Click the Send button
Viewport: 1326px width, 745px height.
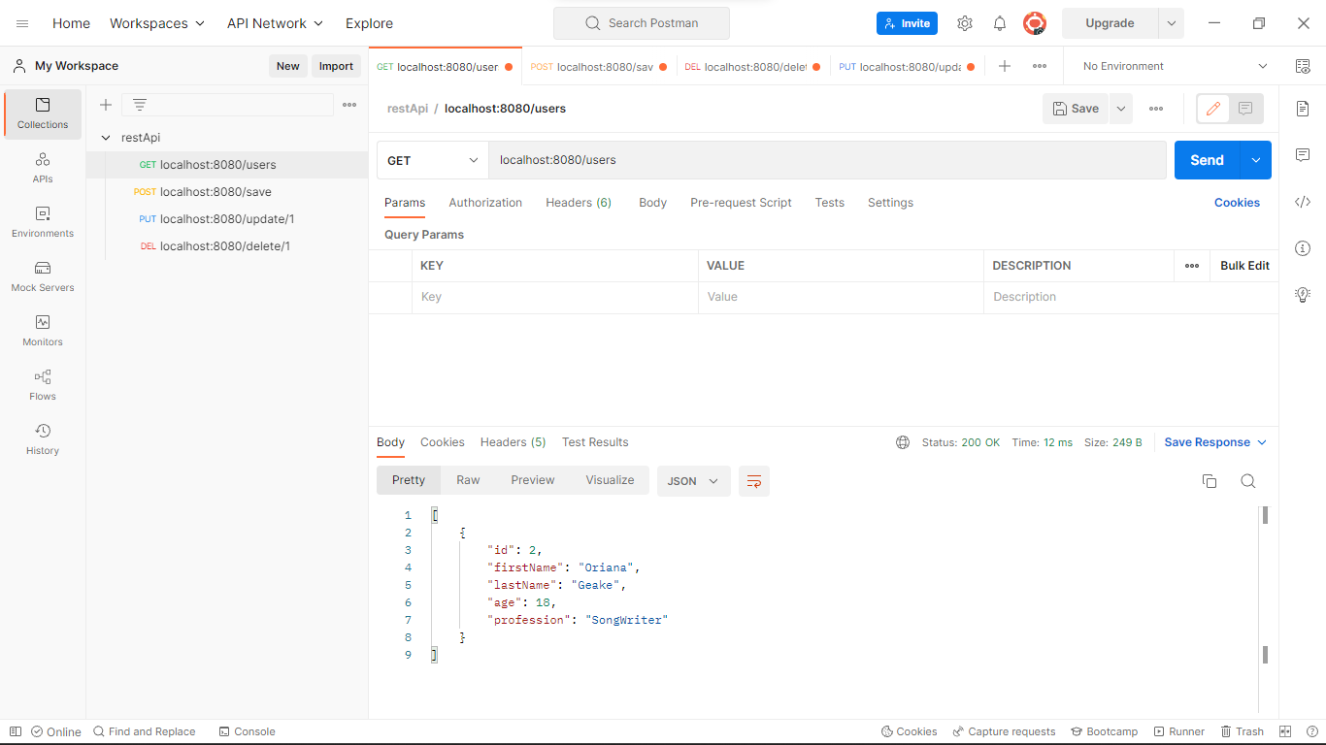click(x=1208, y=160)
